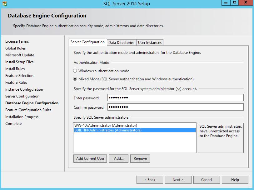
Task: Select Windows authentication mode radio button
Action: (x=75, y=71)
